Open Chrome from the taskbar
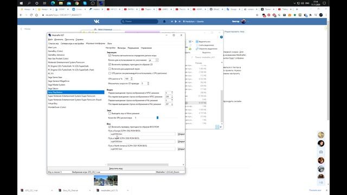This screenshot has width=347, height=195. click(77, 3)
